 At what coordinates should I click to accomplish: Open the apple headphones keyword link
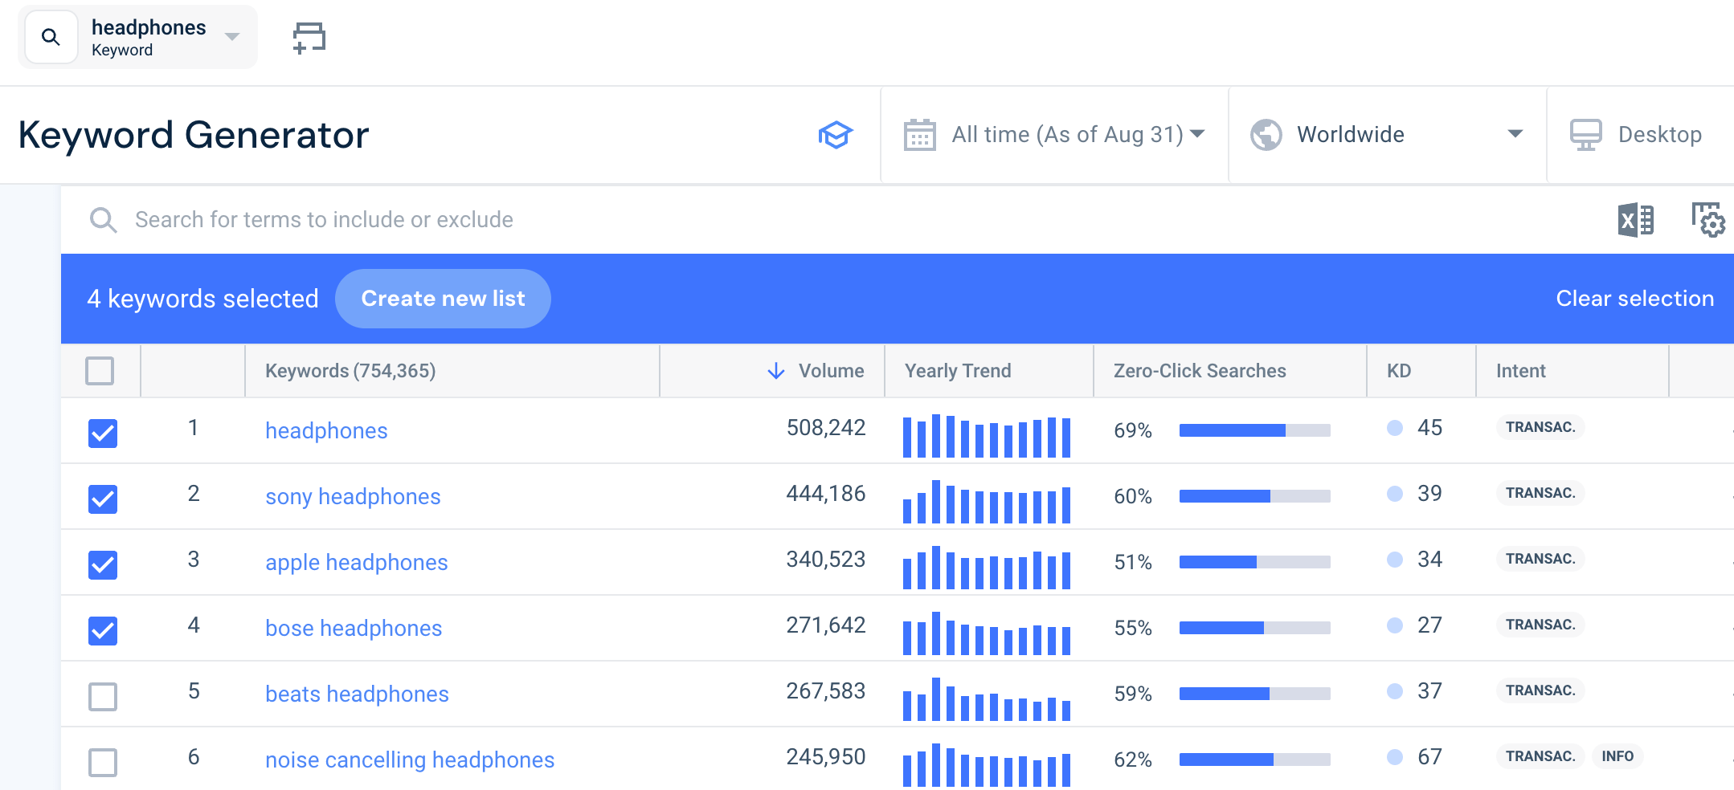tap(357, 563)
